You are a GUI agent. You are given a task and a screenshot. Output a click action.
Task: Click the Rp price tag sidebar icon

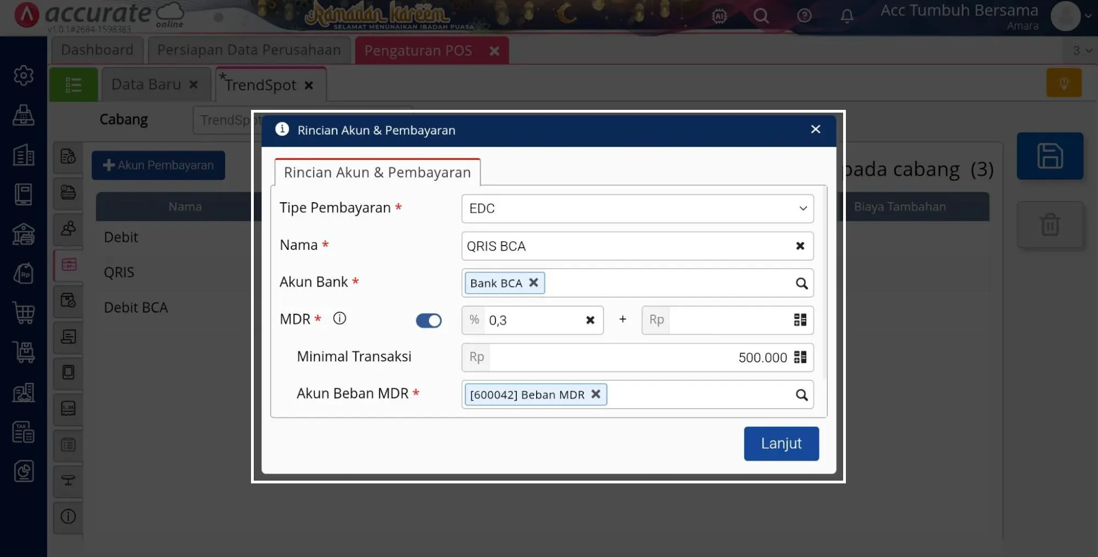23,273
